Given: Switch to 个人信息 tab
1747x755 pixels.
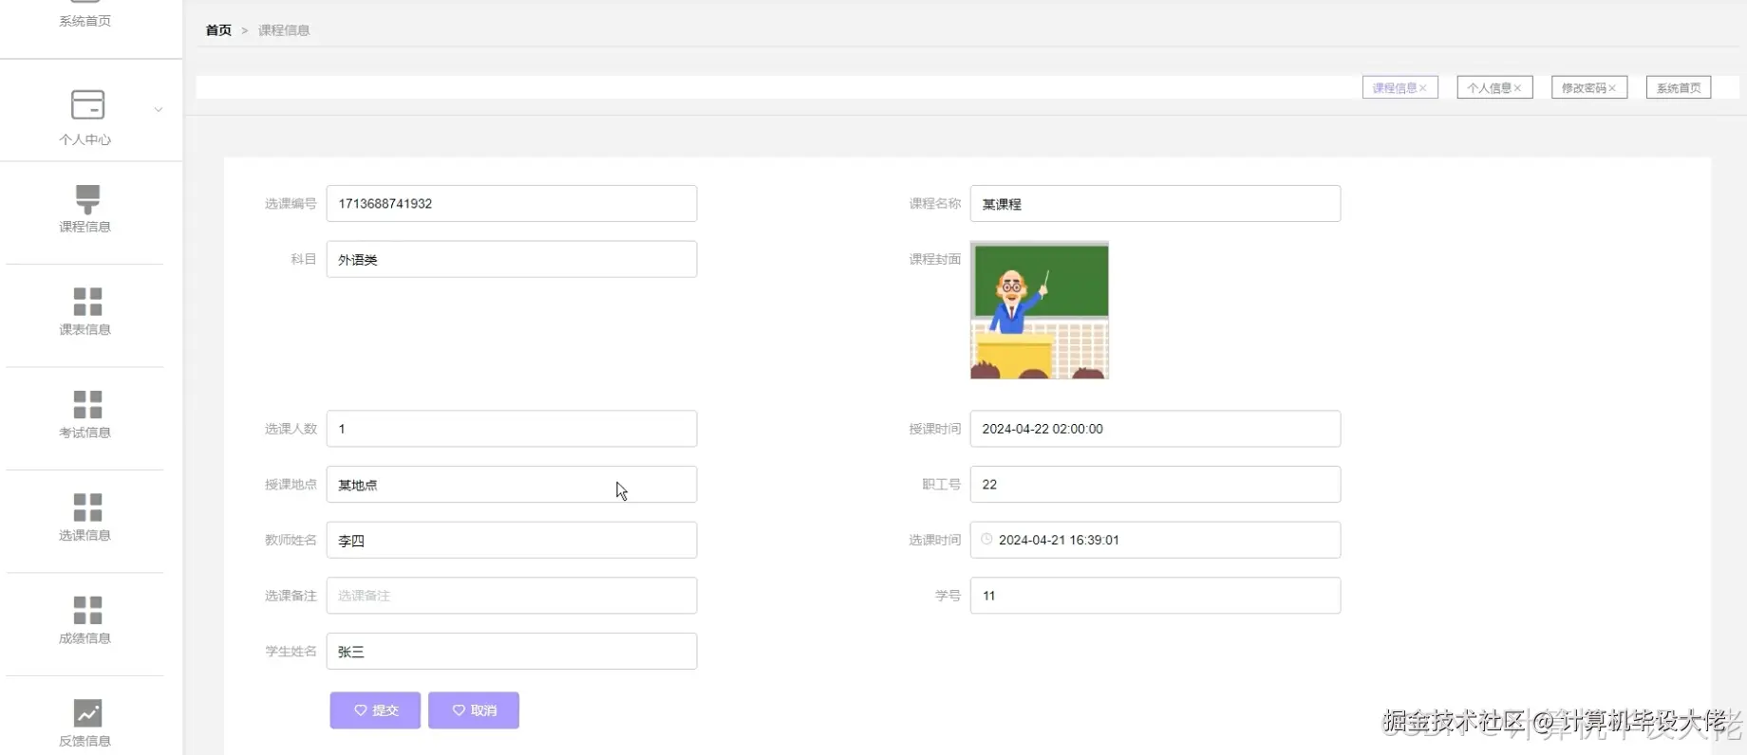Looking at the screenshot, I should click(1494, 87).
